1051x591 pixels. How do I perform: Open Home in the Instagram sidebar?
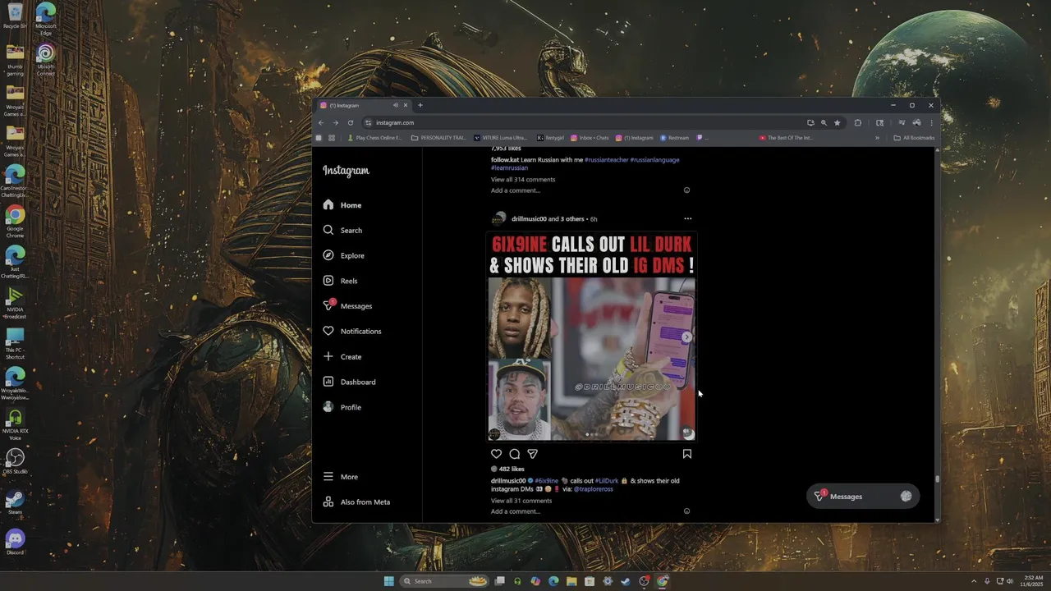[342, 205]
